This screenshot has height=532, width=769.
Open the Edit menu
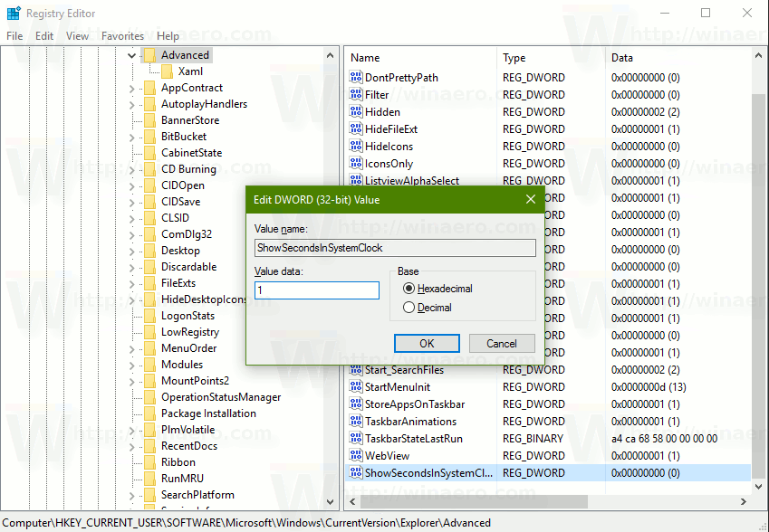click(44, 36)
